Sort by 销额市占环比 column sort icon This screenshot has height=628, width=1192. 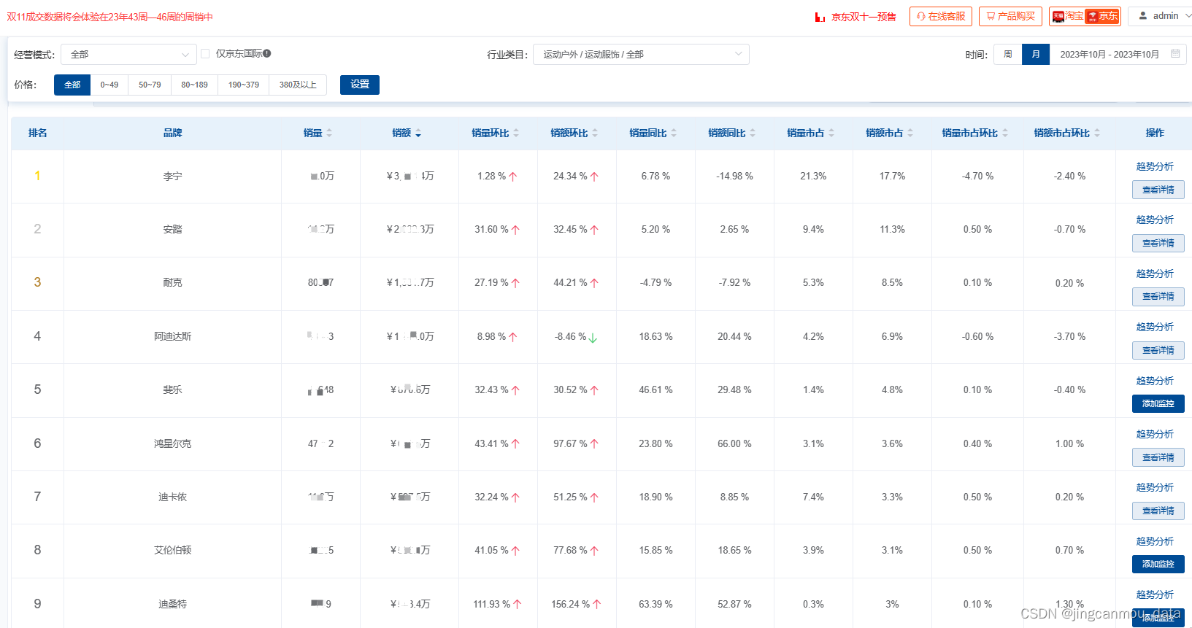coord(1097,133)
